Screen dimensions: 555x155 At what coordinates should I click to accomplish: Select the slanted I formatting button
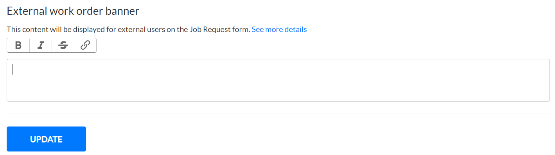pos(41,45)
